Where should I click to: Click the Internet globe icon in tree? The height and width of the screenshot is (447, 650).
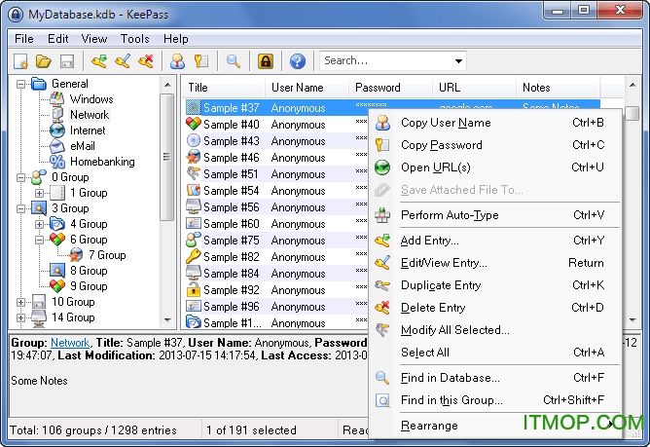57,130
